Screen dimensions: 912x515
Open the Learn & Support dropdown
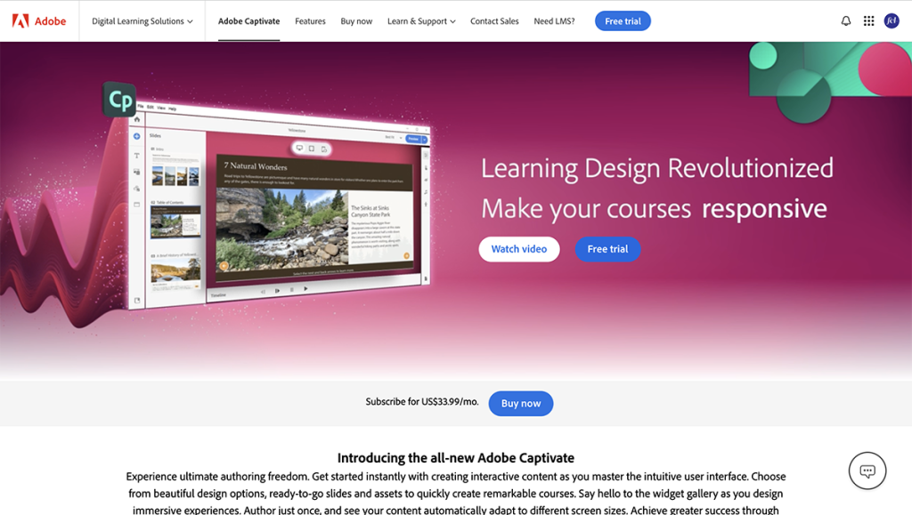(420, 20)
